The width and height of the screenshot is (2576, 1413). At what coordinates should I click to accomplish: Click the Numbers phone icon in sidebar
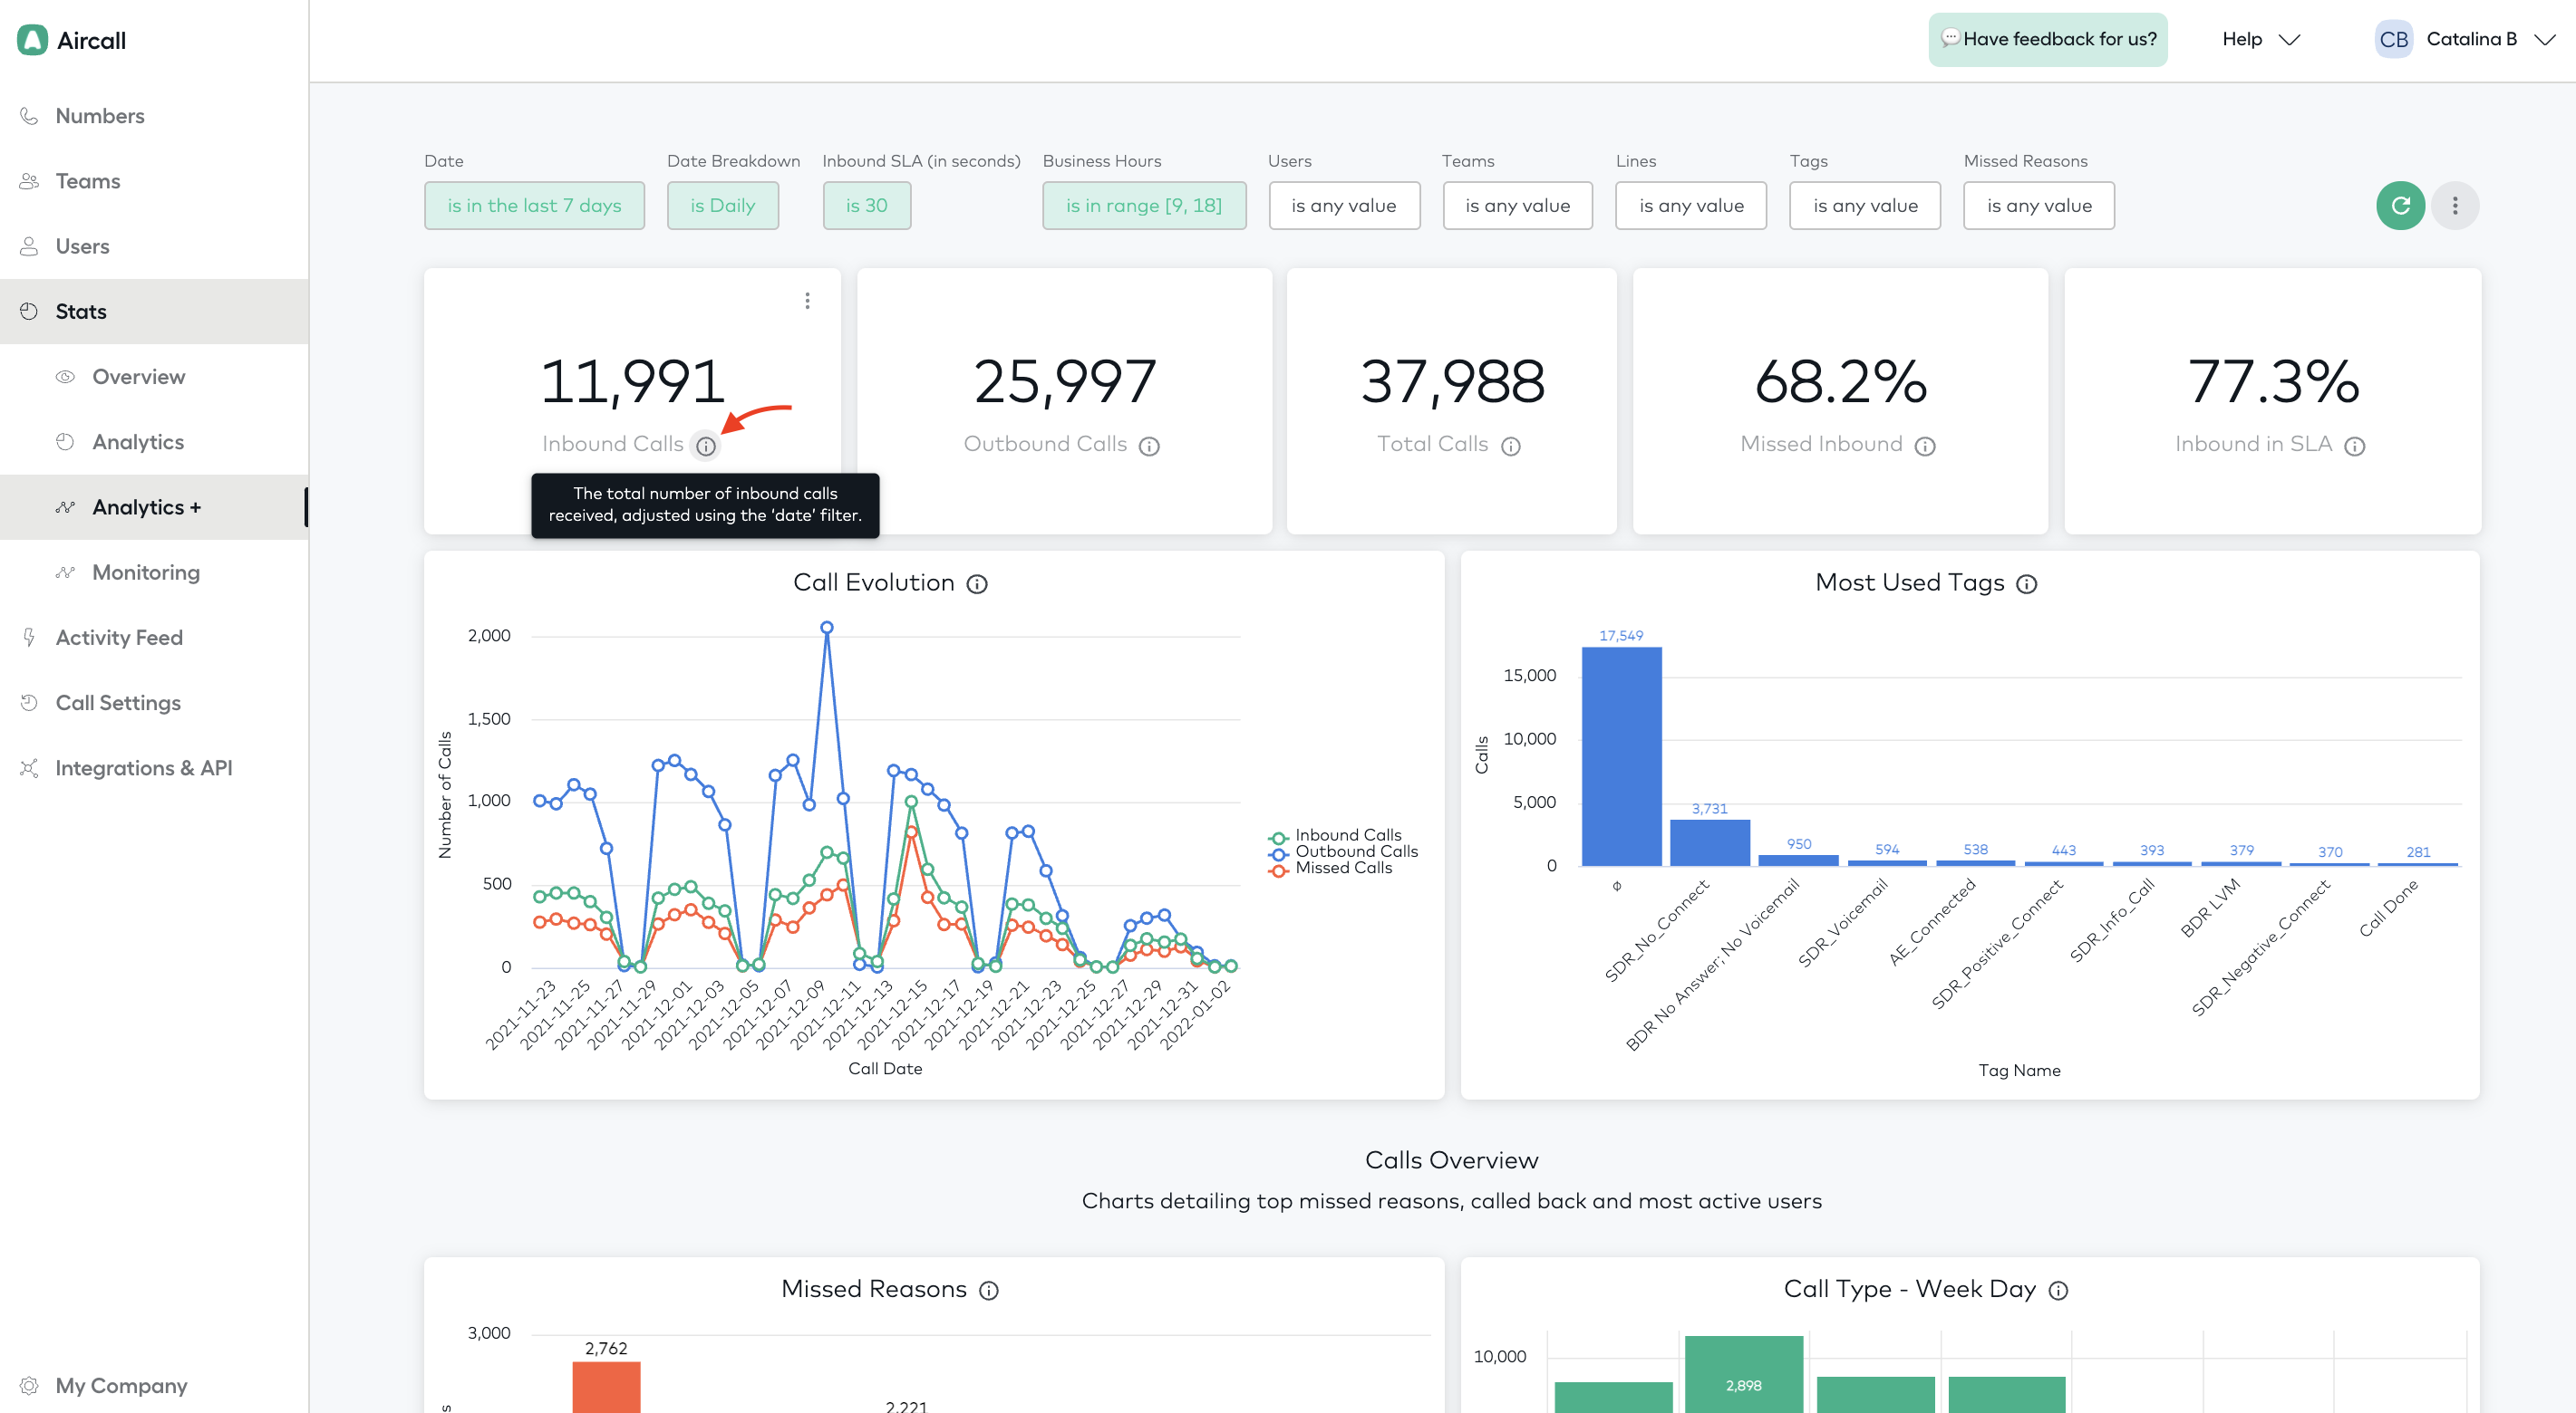[29, 116]
